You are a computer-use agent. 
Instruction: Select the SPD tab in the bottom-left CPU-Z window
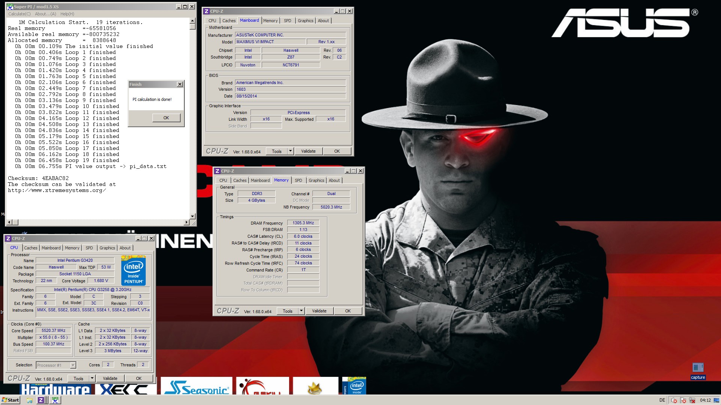tap(89, 248)
